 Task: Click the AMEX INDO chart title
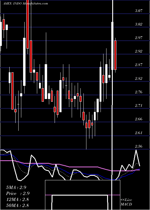click(25, 4)
